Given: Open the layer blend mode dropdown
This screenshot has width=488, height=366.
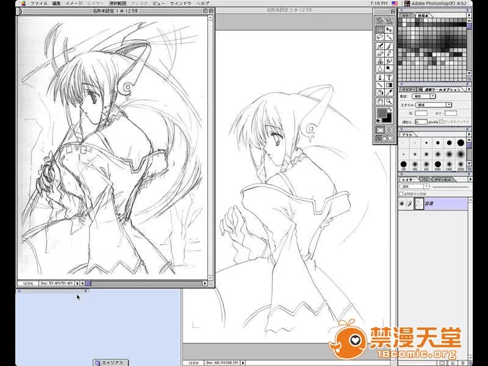Looking at the screenshot, I should (x=414, y=187).
